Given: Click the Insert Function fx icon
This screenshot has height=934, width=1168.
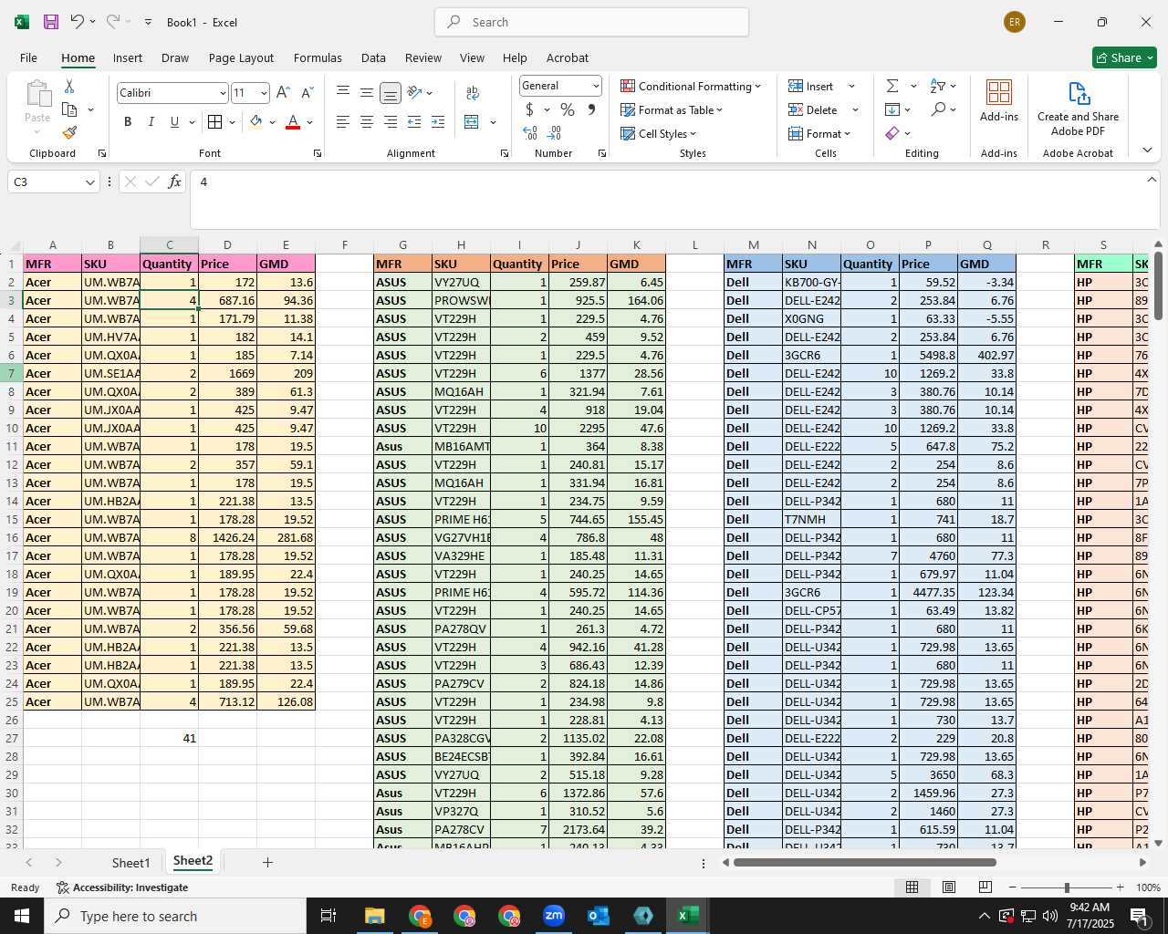Looking at the screenshot, I should point(174,182).
